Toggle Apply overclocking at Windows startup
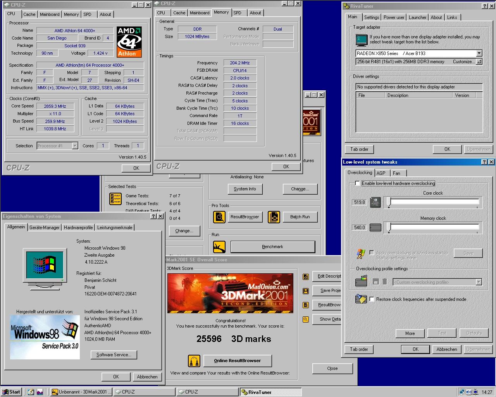496x397 pixels. point(372,253)
